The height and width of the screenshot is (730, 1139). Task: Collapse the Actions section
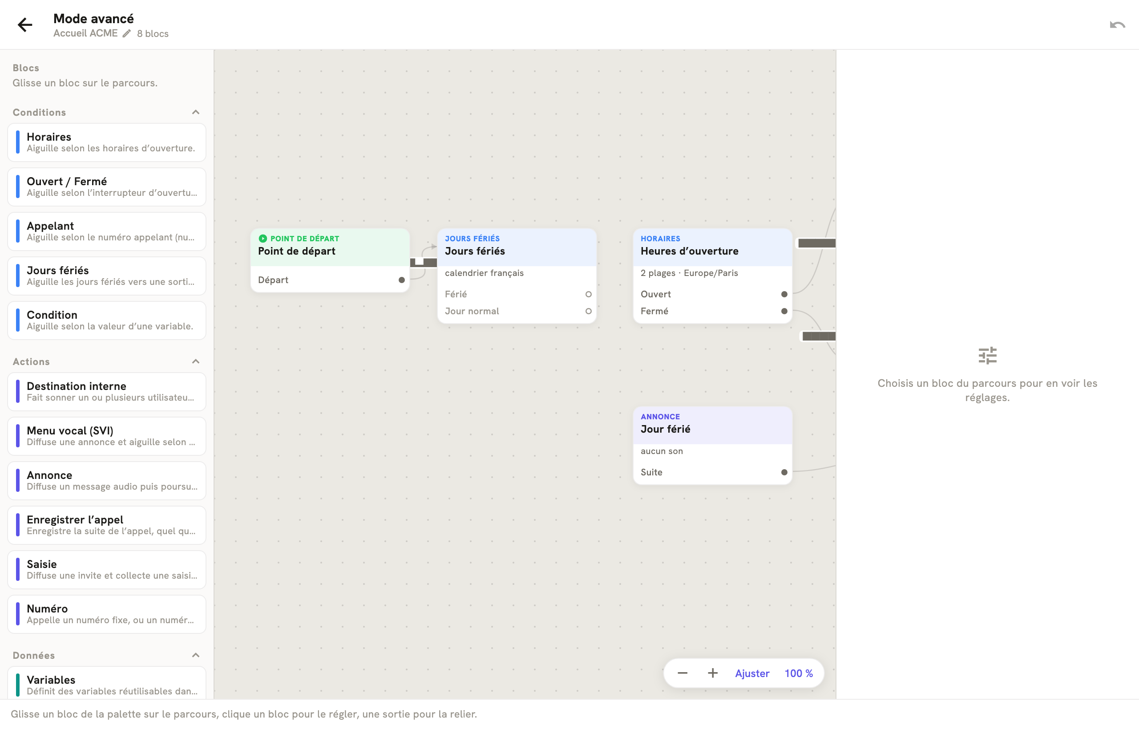196,362
